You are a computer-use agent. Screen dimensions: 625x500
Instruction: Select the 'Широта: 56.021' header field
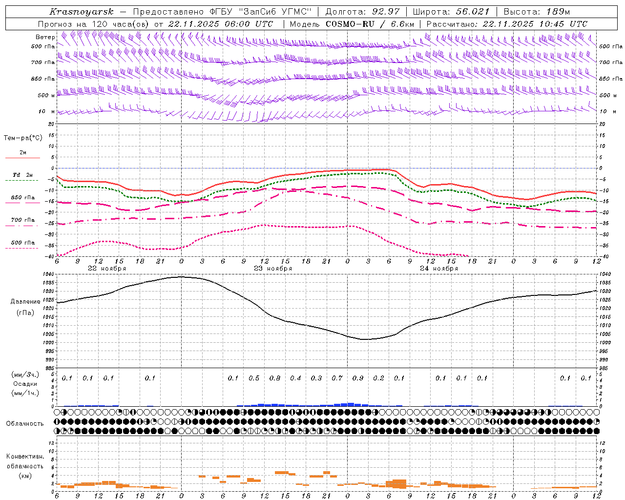[x=451, y=12]
